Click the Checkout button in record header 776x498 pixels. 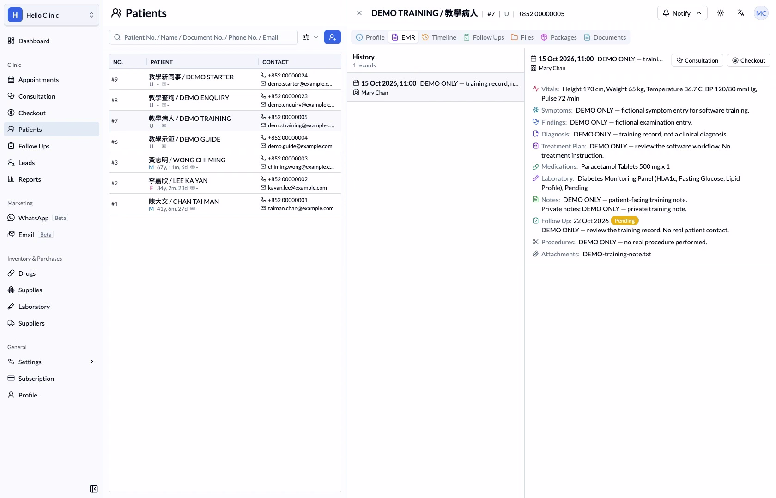click(749, 60)
